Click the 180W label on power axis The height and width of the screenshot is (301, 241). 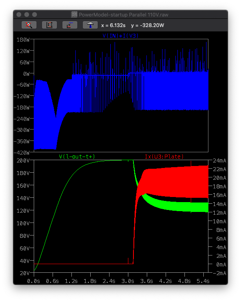coord(23,40)
